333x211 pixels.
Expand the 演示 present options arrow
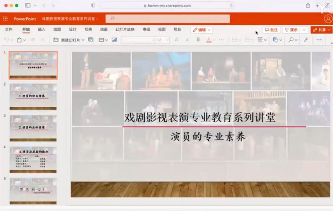pyautogui.click(x=304, y=30)
